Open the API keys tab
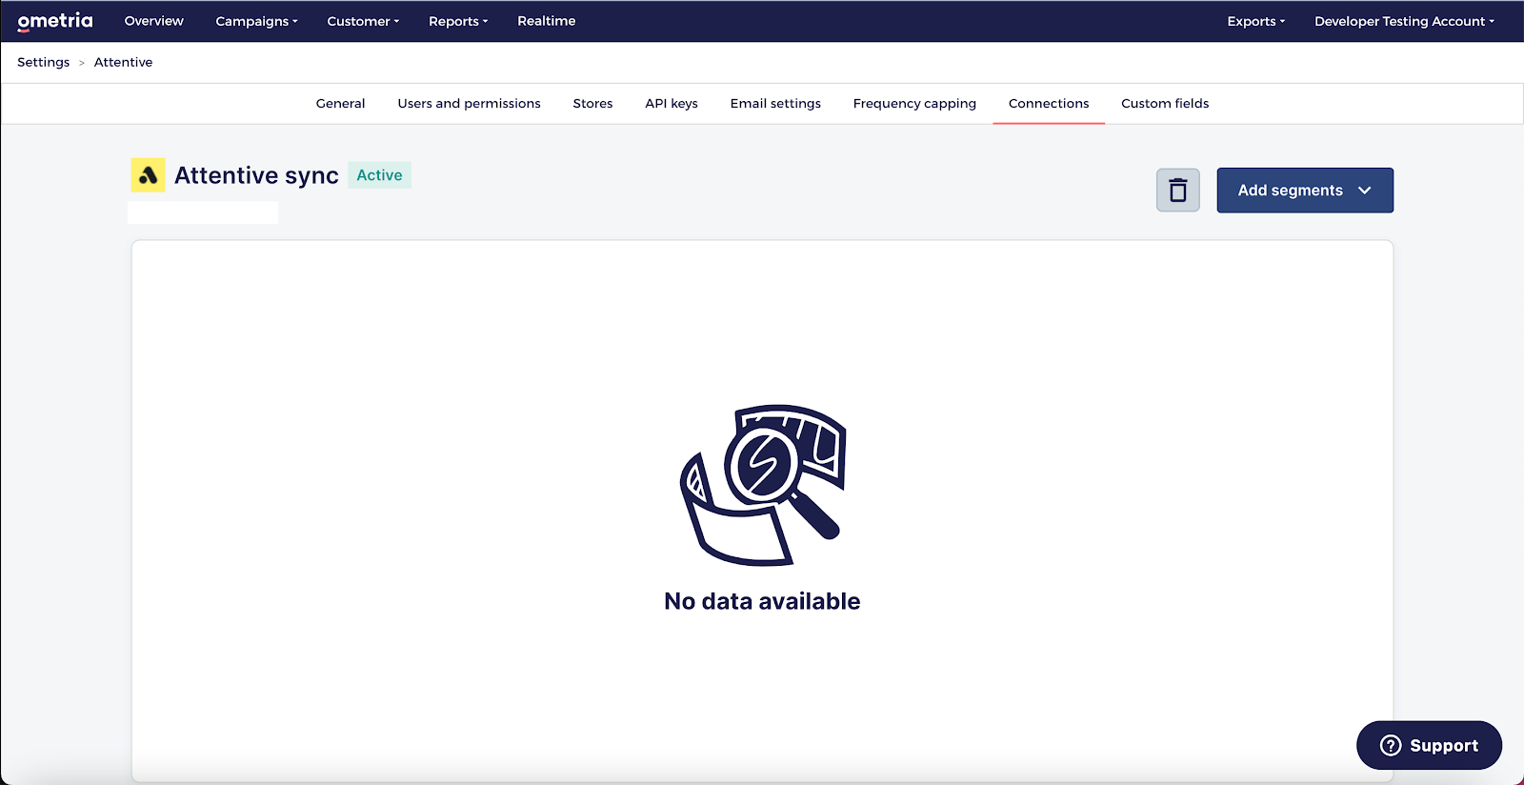The width and height of the screenshot is (1524, 785). tap(672, 104)
